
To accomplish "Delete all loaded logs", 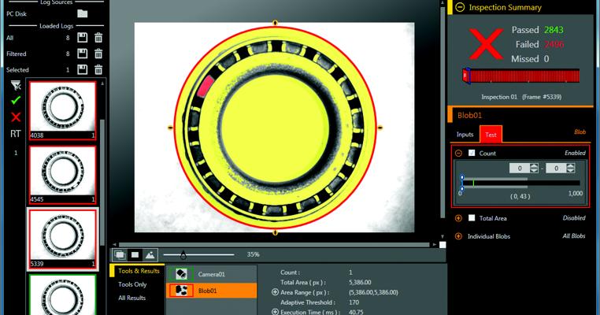I will coord(98,38).
